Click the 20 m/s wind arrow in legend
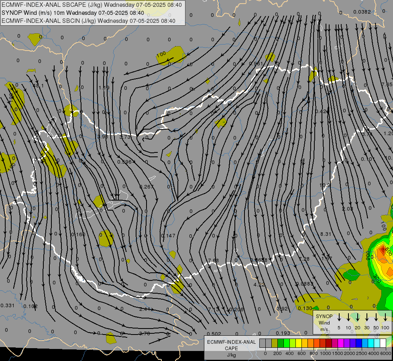 click(x=358, y=317)
